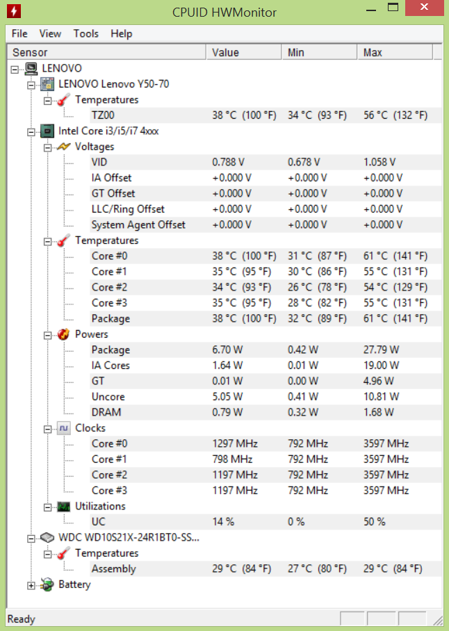The width and height of the screenshot is (449, 631).
Task: Click the Utilizations graph icon
Action: click(x=64, y=506)
